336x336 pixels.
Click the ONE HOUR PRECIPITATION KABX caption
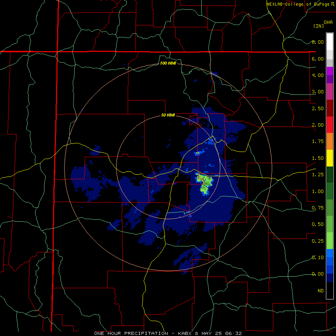pos(168,333)
